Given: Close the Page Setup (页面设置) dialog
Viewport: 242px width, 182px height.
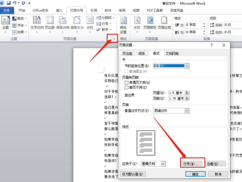Looking at the screenshot, I should coord(224,45).
